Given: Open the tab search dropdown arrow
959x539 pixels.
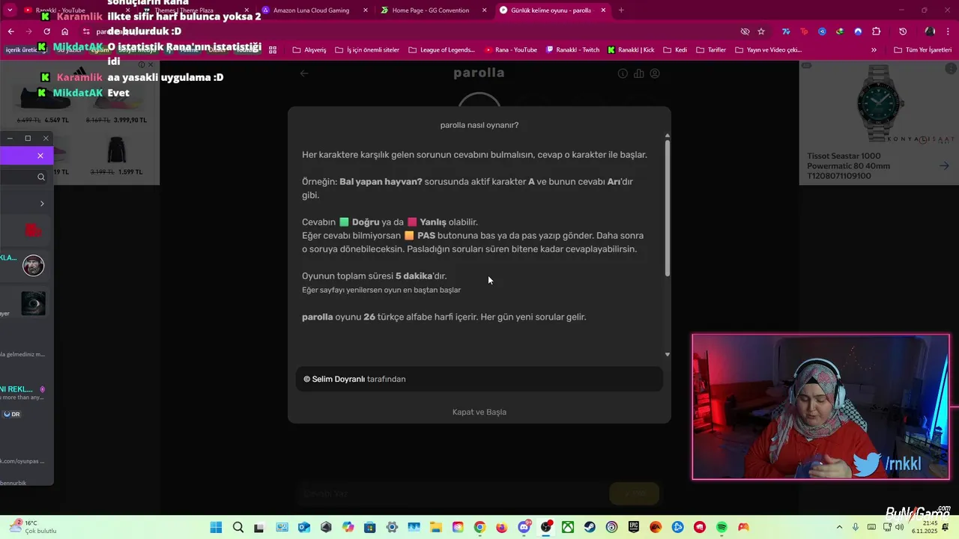Looking at the screenshot, I should pos(10,10).
